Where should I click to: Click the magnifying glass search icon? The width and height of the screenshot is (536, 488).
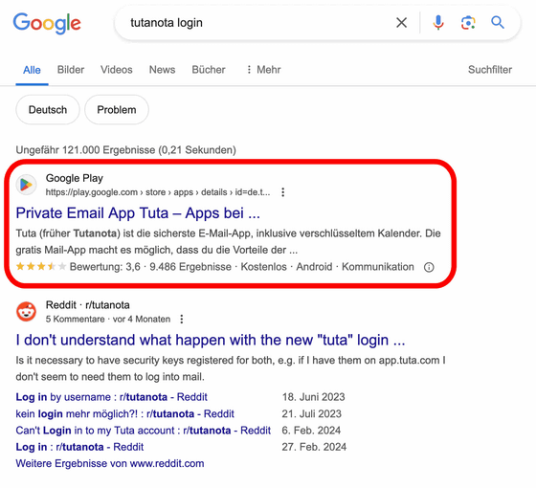click(x=498, y=23)
